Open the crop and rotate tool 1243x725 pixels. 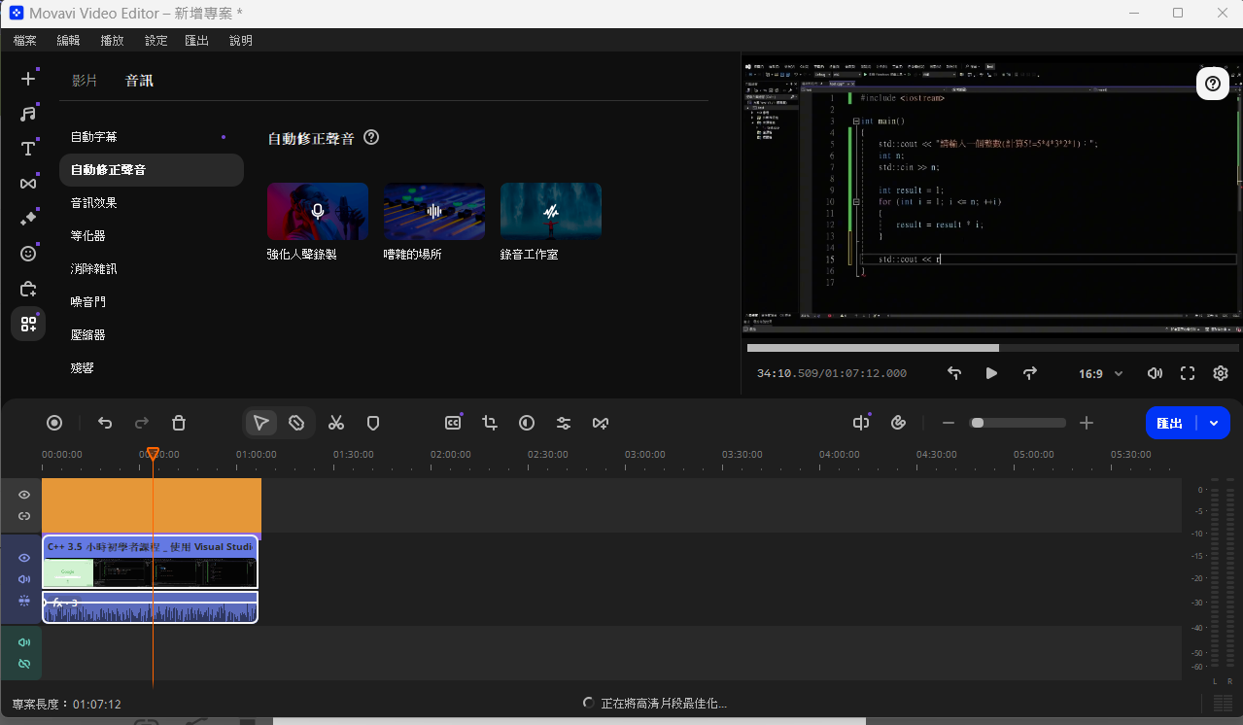click(490, 423)
